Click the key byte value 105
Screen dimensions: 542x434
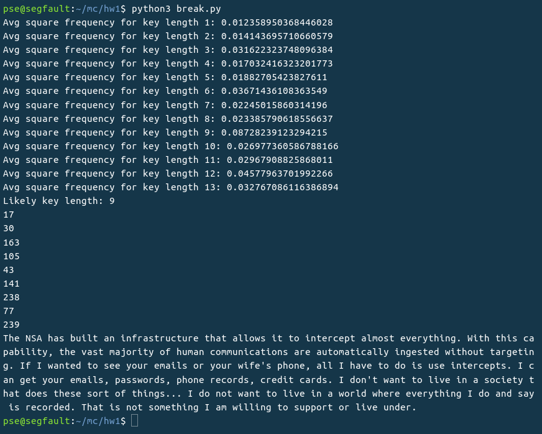pyautogui.click(x=11, y=256)
